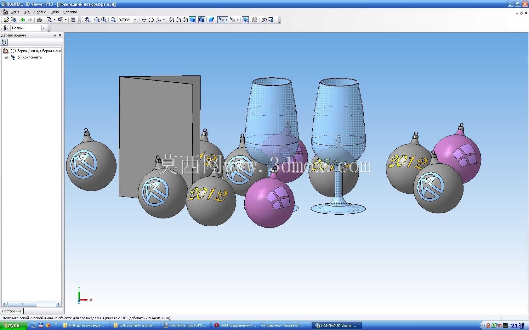
Task: Click the highlighted filter/selection icon
Action: click(221, 20)
